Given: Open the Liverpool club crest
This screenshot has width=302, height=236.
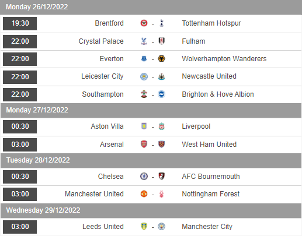Looking at the screenshot, I should (161, 126).
